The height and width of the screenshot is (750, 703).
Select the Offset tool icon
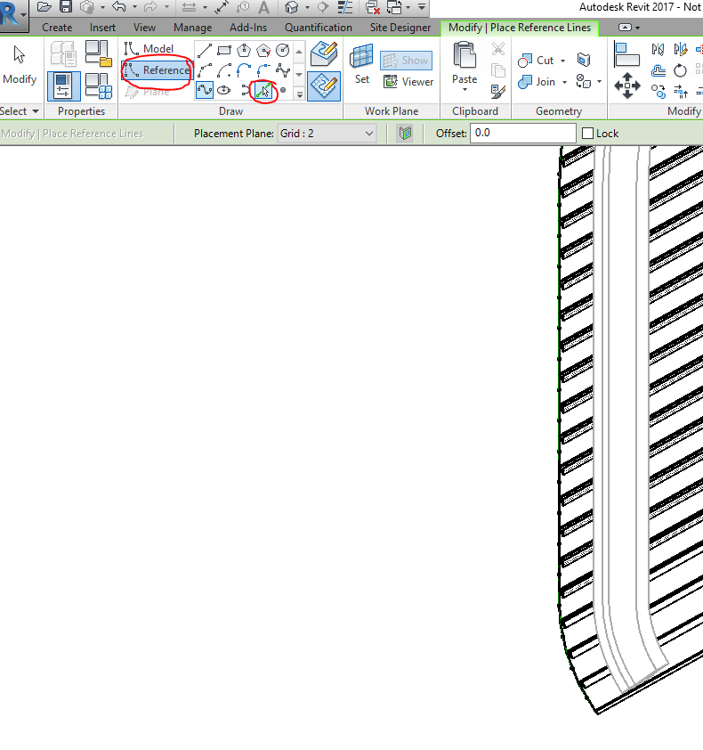(659, 70)
